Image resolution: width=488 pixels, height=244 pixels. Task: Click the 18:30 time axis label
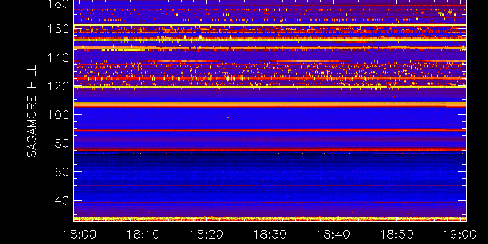tap(270, 234)
